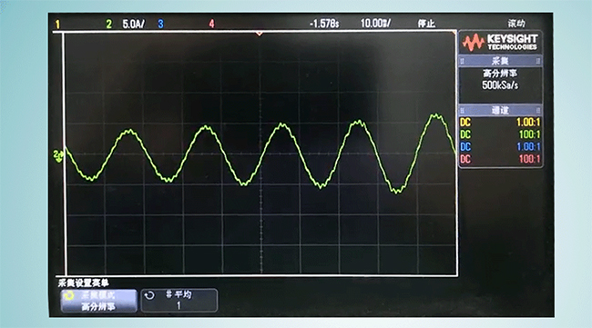
Task: Select the # 平均 softkey
Action: coord(179,301)
